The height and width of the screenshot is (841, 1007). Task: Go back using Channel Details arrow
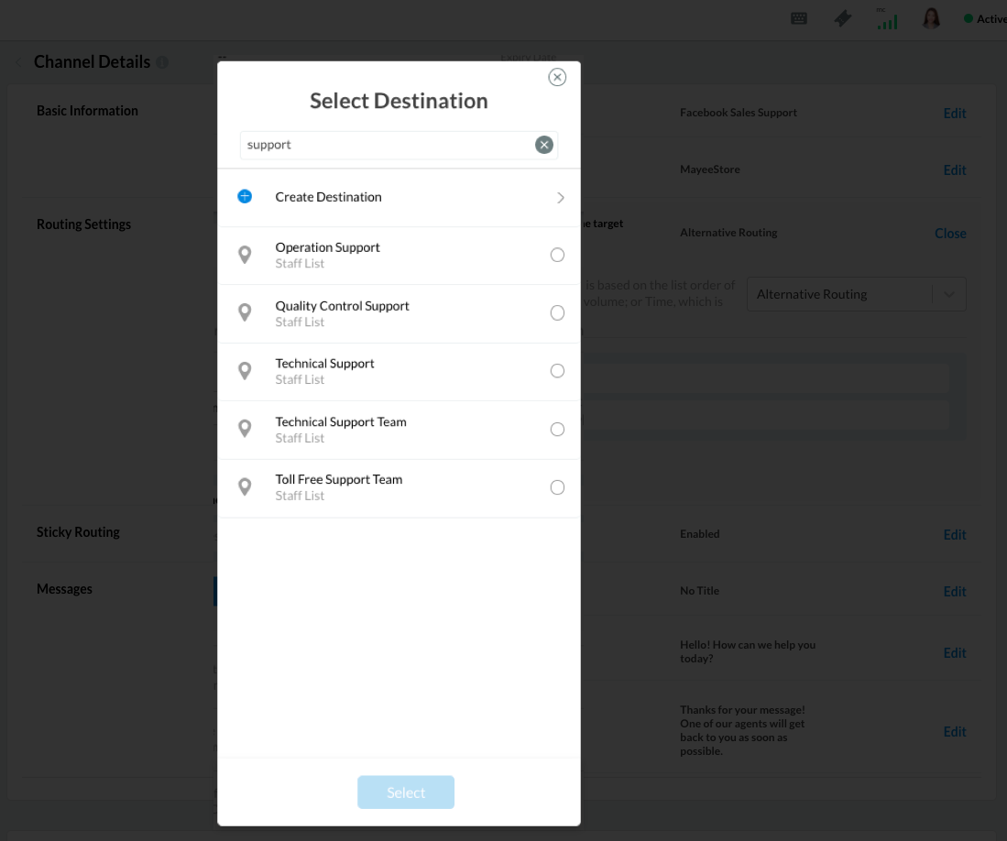[x=18, y=62]
